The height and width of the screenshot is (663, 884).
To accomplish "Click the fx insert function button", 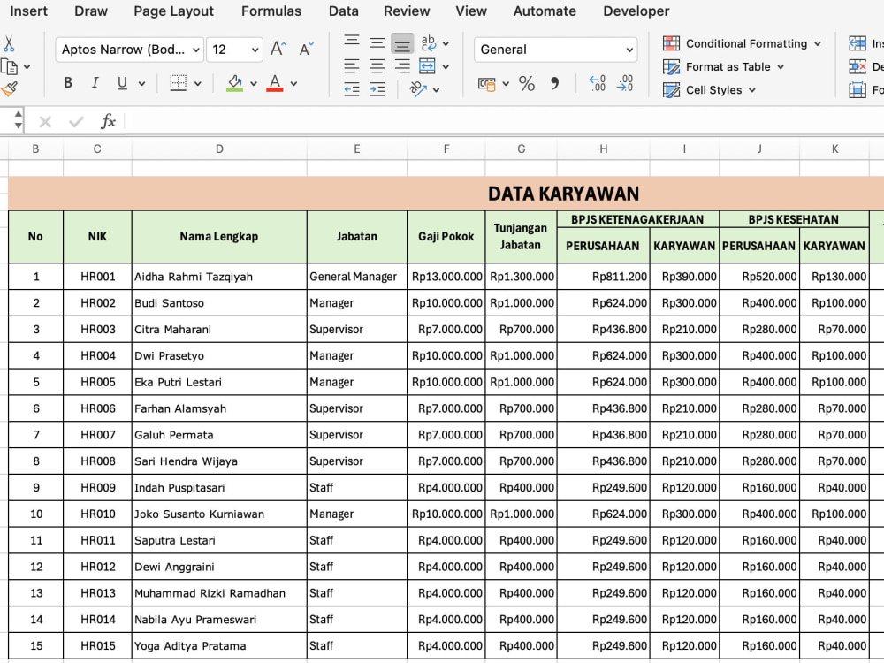I will click(x=108, y=121).
